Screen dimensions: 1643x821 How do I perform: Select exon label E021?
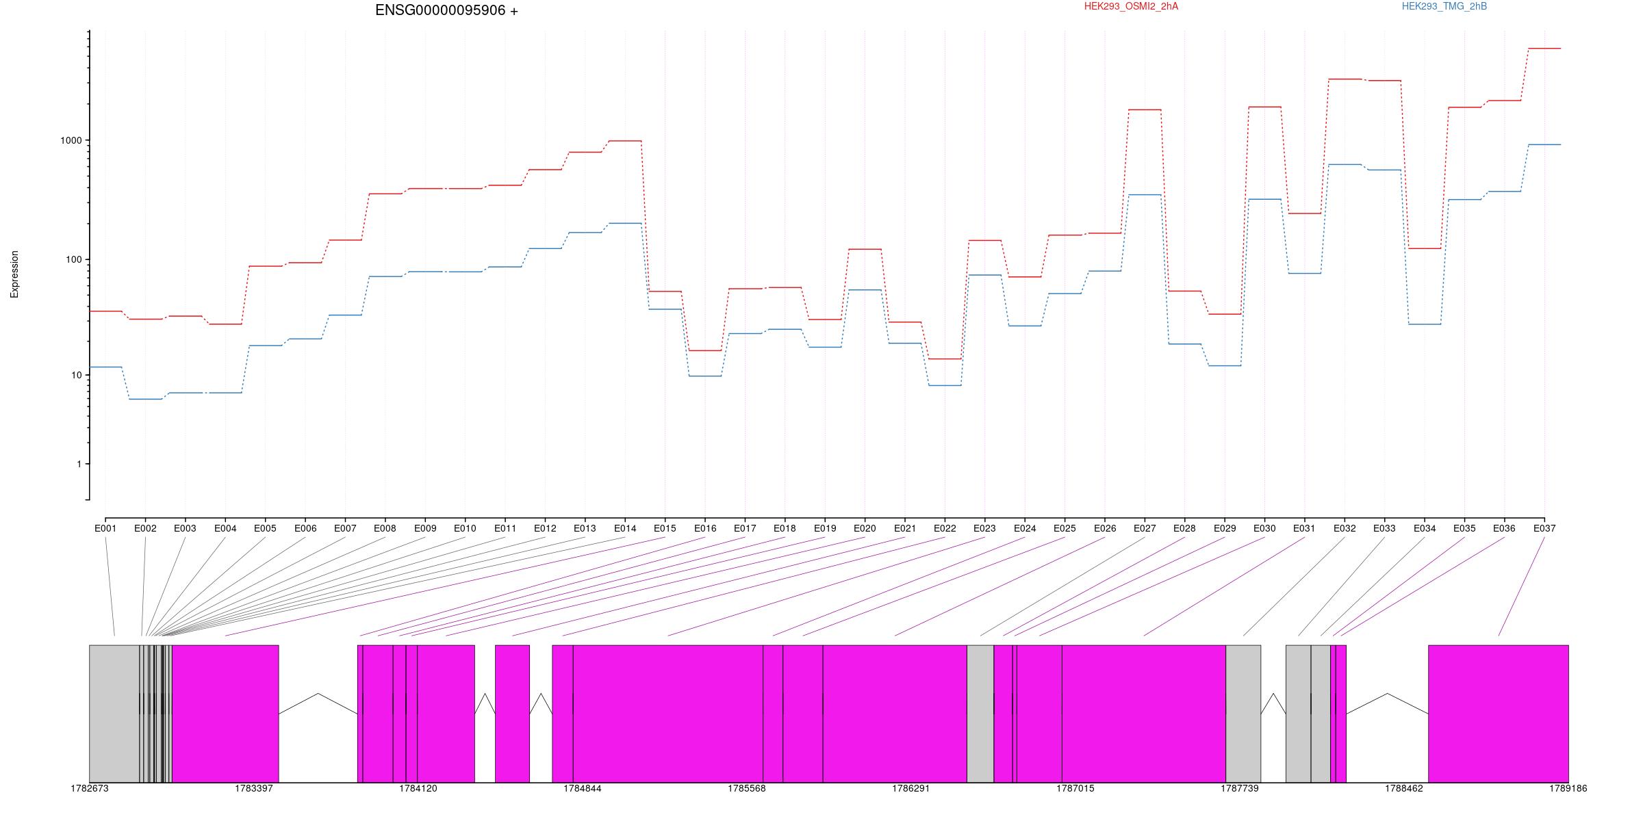pyautogui.click(x=905, y=528)
